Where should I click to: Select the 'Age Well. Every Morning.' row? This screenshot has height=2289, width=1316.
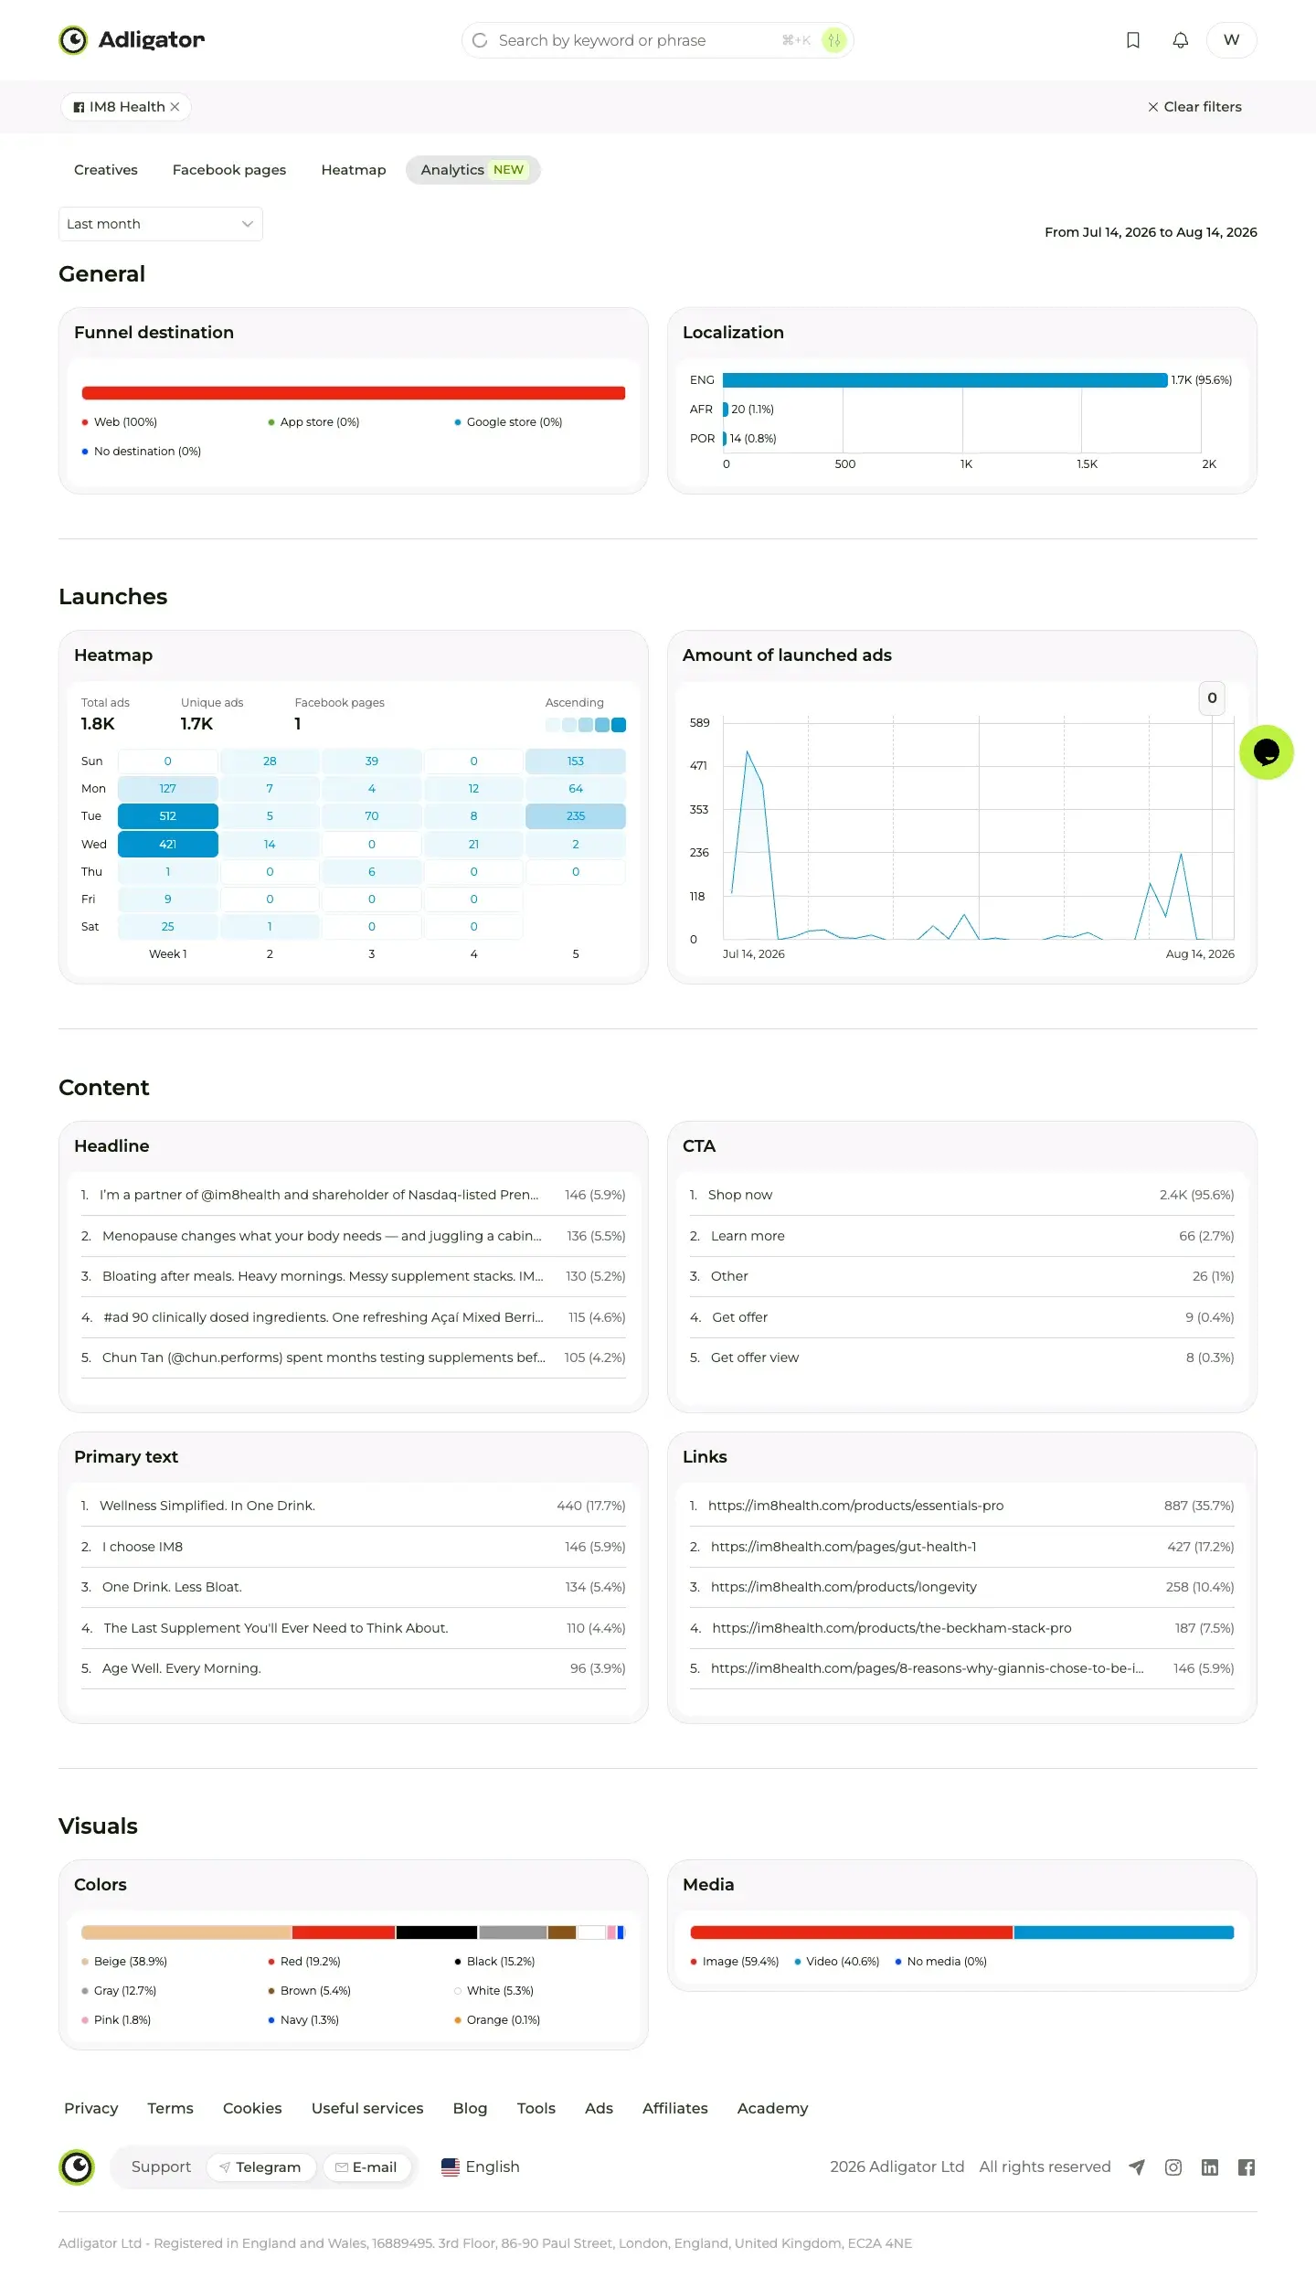tap(353, 1668)
